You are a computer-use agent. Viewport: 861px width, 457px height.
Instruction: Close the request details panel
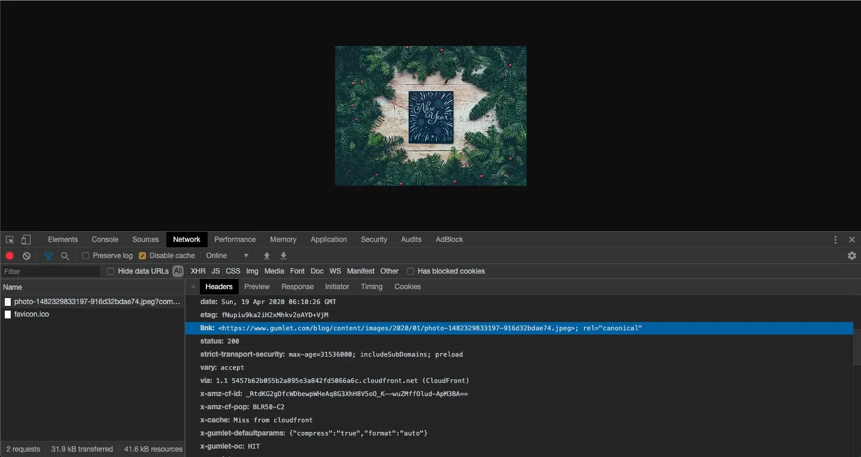click(x=193, y=287)
